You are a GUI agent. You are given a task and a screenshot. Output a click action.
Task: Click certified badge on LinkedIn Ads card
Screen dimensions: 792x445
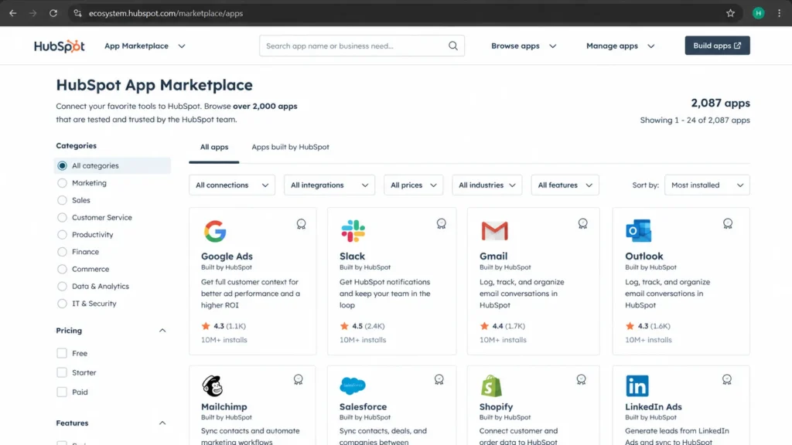point(727,379)
